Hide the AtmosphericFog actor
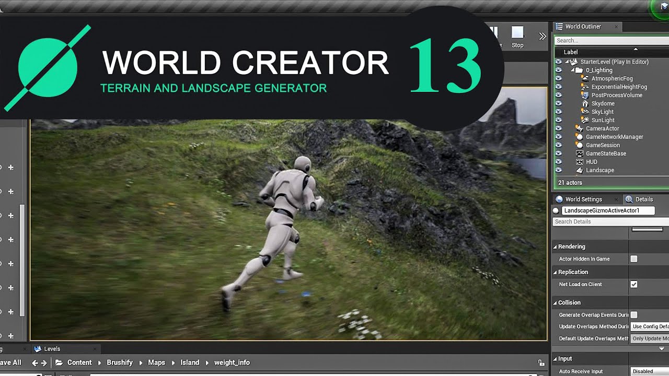Image resolution: width=669 pixels, height=376 pixels. coord(559,78)
